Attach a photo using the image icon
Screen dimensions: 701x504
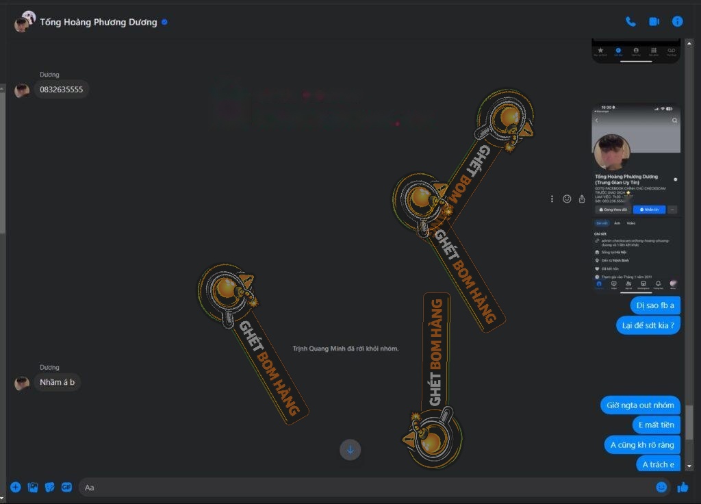point(33,488)
